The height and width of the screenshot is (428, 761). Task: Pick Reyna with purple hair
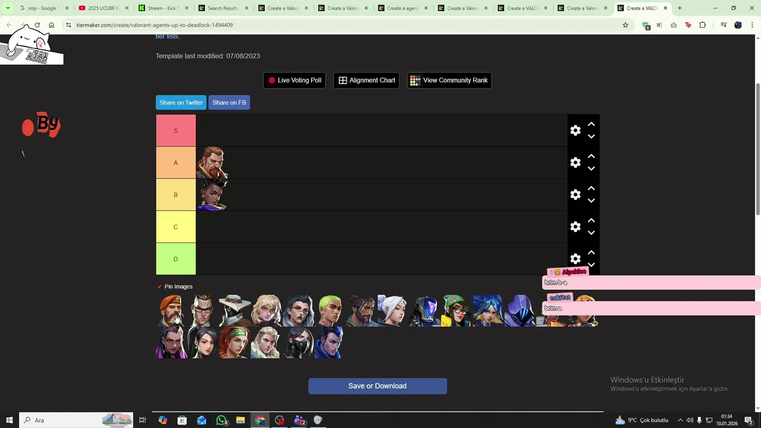(171, 342)
